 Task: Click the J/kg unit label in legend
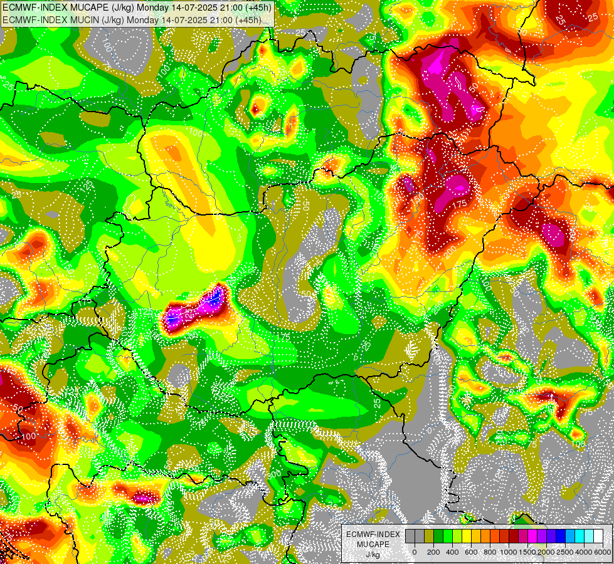tap(373, 555)
